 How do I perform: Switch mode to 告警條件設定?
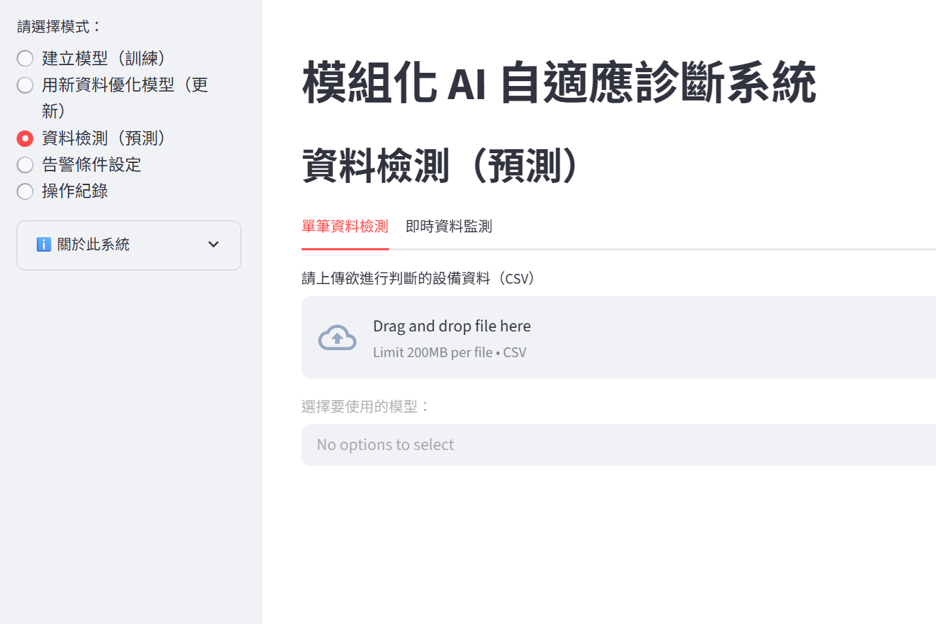point(25,165)
